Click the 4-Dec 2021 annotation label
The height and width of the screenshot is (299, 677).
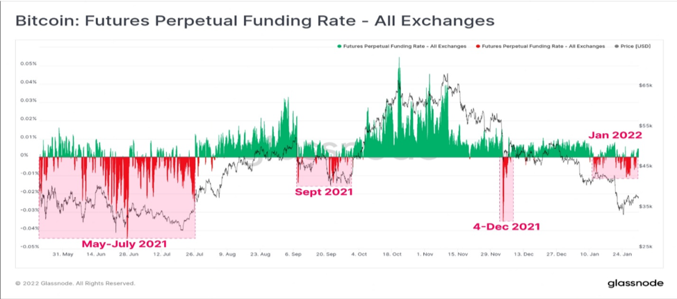507,227
